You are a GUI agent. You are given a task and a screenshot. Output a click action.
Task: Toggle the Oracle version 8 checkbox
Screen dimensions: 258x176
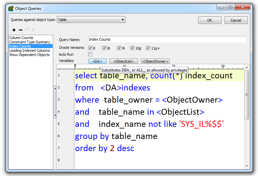[90, 48]
